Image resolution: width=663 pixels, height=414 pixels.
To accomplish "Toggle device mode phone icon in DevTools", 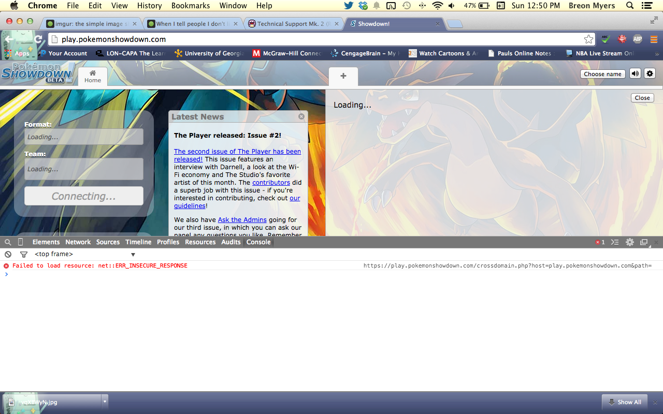I will 21,242.
